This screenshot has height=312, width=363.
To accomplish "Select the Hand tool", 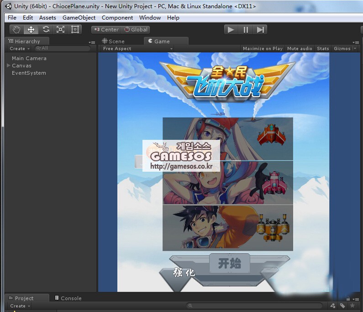I will click(17, 30).
